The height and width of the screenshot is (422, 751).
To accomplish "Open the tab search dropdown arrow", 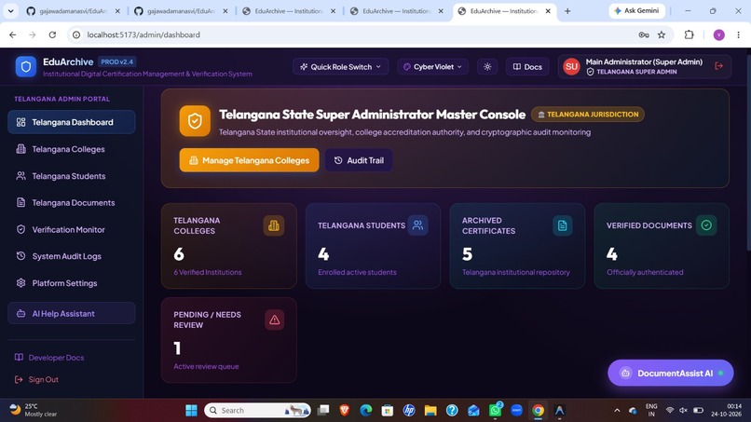I will pos(10,10).
